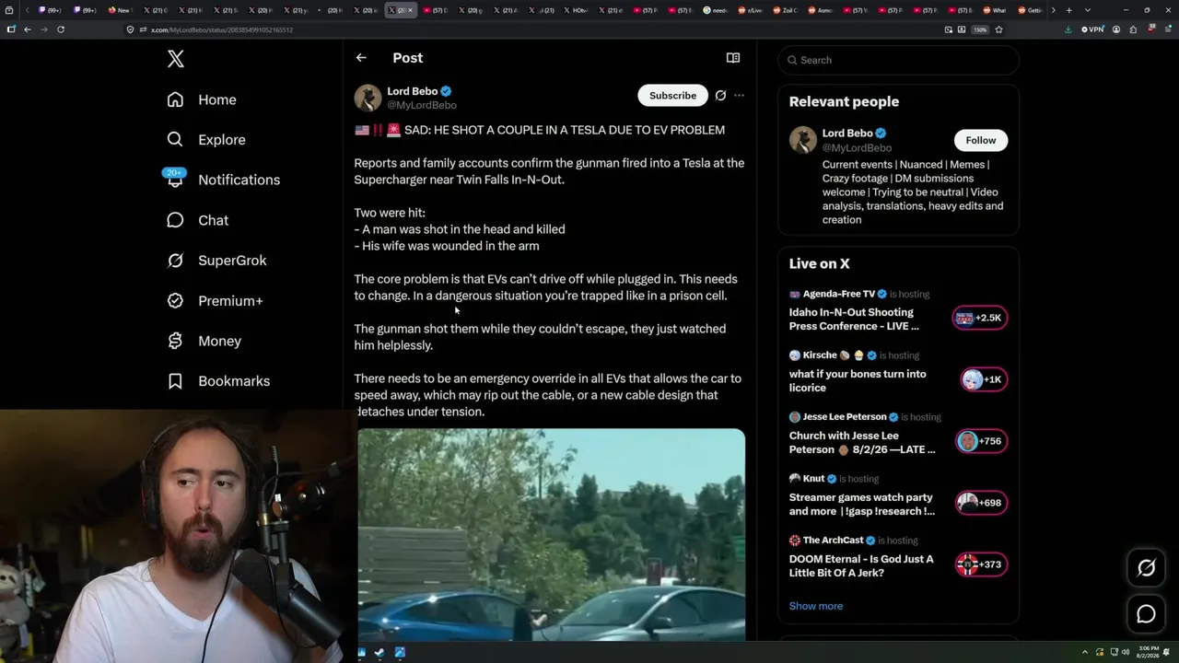The width and height of the screenshot is (1179, 663).
Task: Open Explore via magnifier icon
Action: pos(175,140)
